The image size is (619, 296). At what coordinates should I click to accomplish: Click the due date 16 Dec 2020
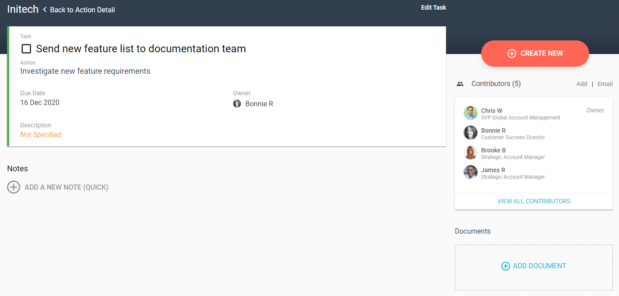tap(40, 103)
